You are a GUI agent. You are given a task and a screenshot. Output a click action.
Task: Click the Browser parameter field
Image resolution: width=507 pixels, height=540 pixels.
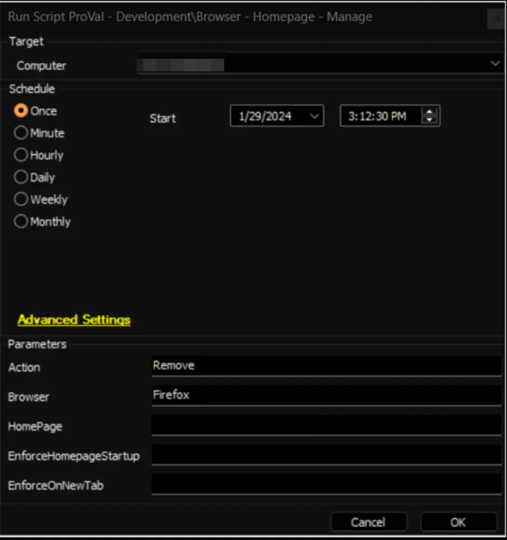[326, 395]
